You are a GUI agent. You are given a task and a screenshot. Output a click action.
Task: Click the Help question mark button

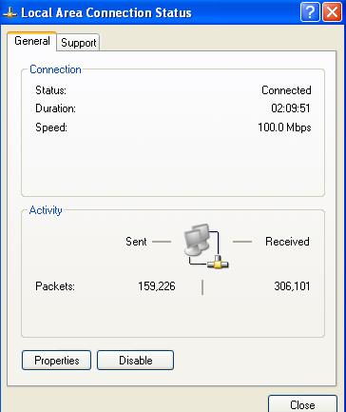pos(310,12)
